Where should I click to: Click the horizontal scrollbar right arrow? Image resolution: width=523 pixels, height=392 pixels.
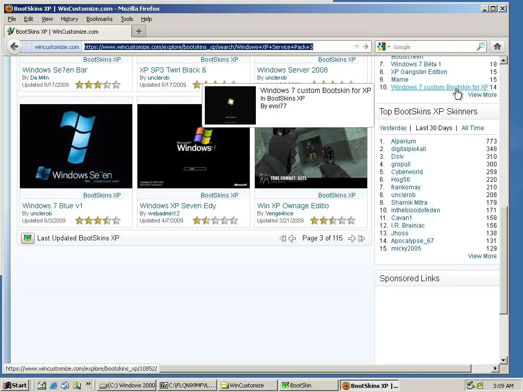coord(495,369)
